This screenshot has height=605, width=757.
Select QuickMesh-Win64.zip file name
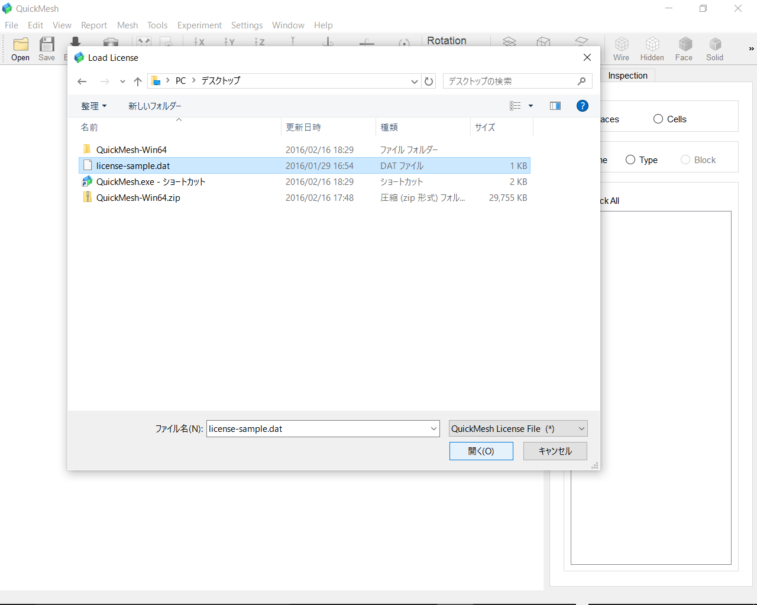point(138,197)
